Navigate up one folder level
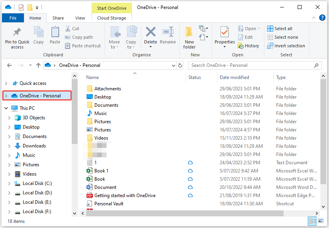This screenshot has width=329, height=228. (37, 65)
